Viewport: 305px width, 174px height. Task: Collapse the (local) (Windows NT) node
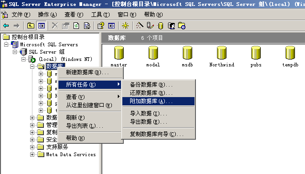coord(24,59)
